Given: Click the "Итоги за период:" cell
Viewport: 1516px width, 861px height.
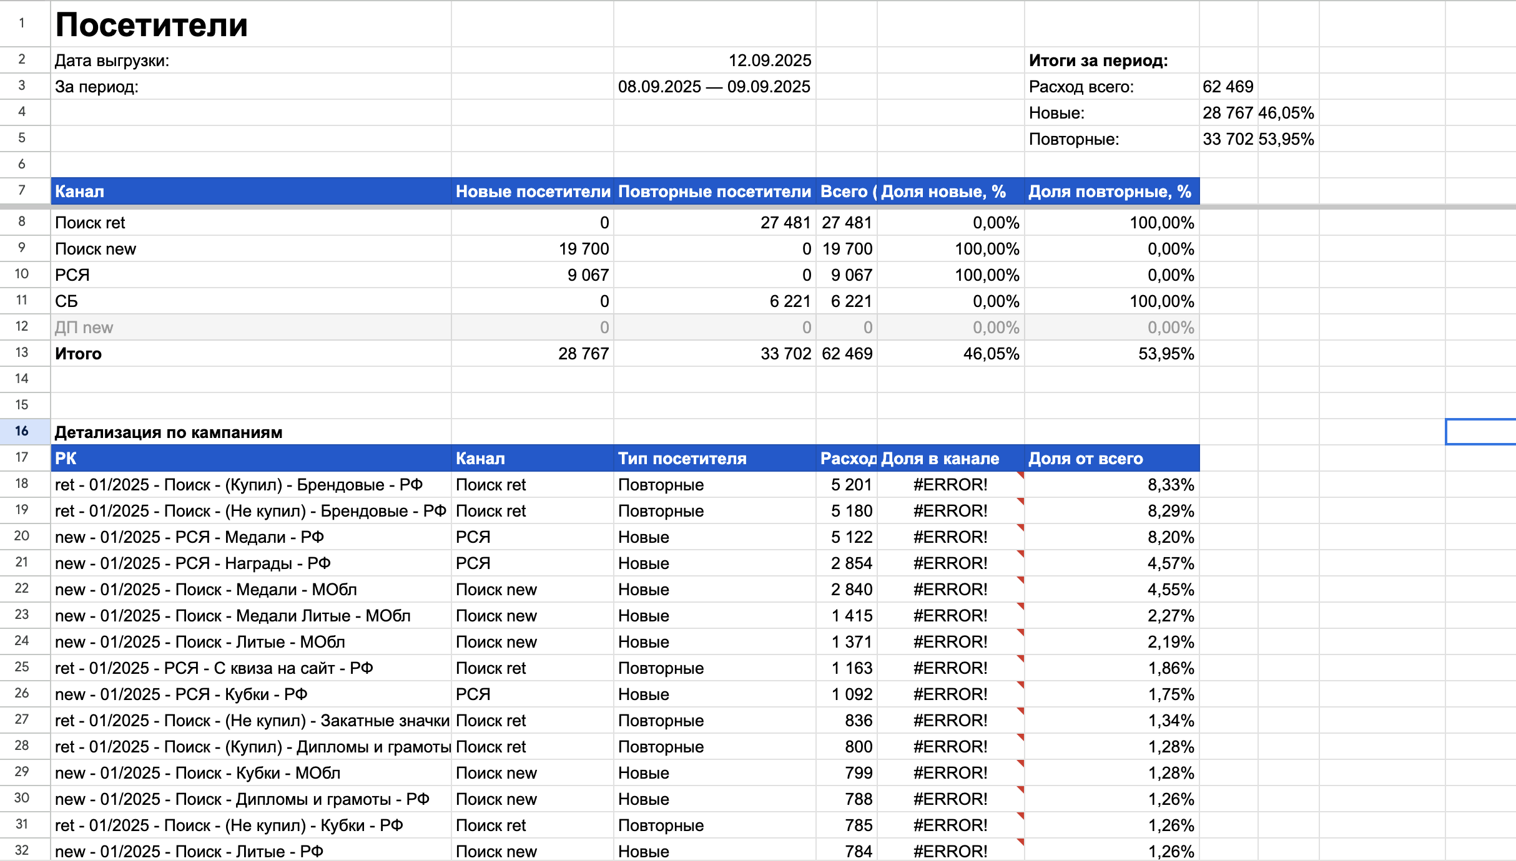Looking at the screenshot, I should point(1098,61).
